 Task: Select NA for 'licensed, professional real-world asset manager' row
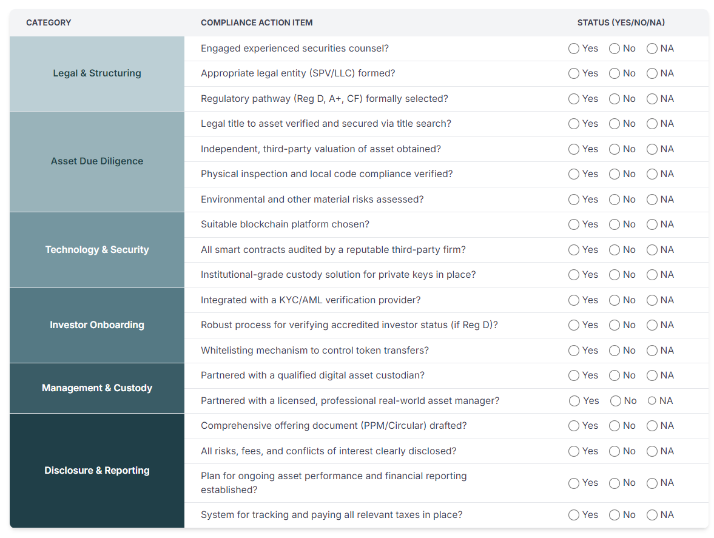click(652, 400)
